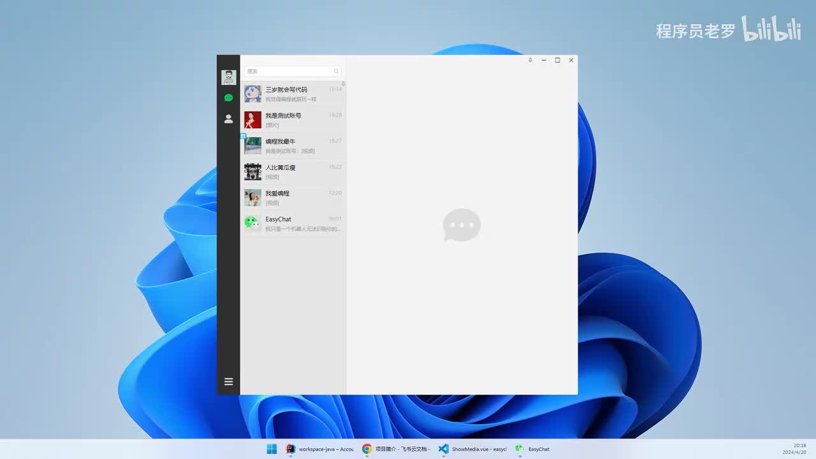Image resolution: width=816 pixels, height=459 pixels.
Task: Click the green EasyChat robot avatar
Action: pos(252,223)
